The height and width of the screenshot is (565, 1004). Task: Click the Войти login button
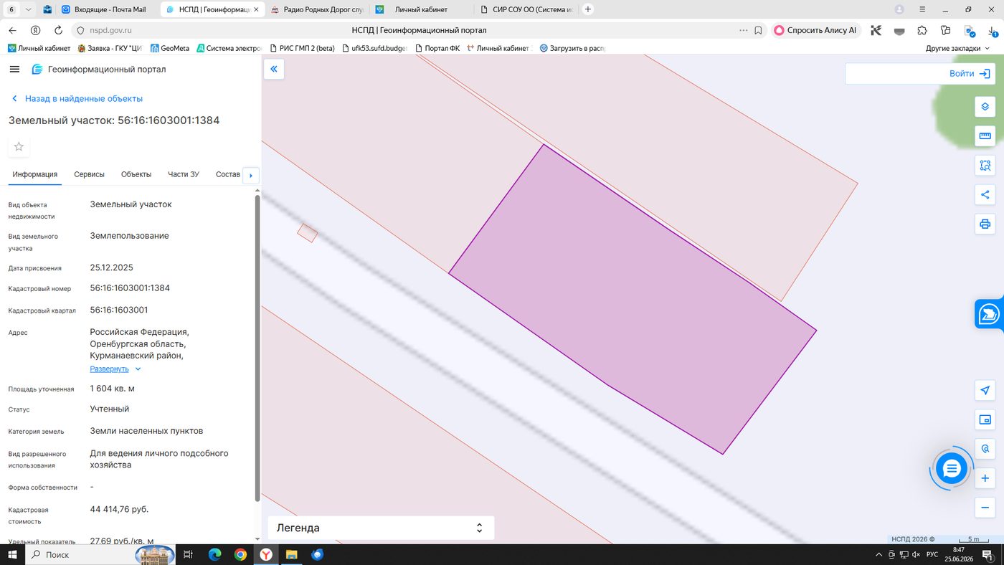tap(970, 74)
